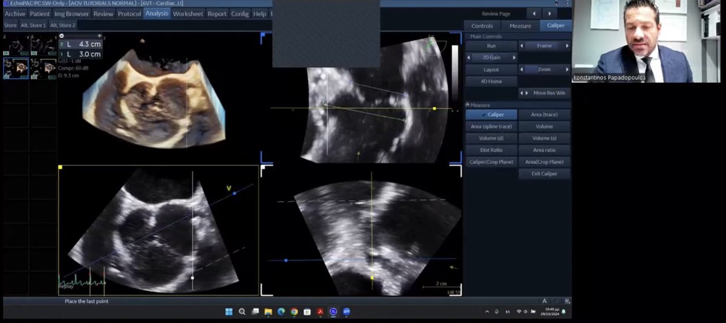Select the Caliper tab

(555, 26)
